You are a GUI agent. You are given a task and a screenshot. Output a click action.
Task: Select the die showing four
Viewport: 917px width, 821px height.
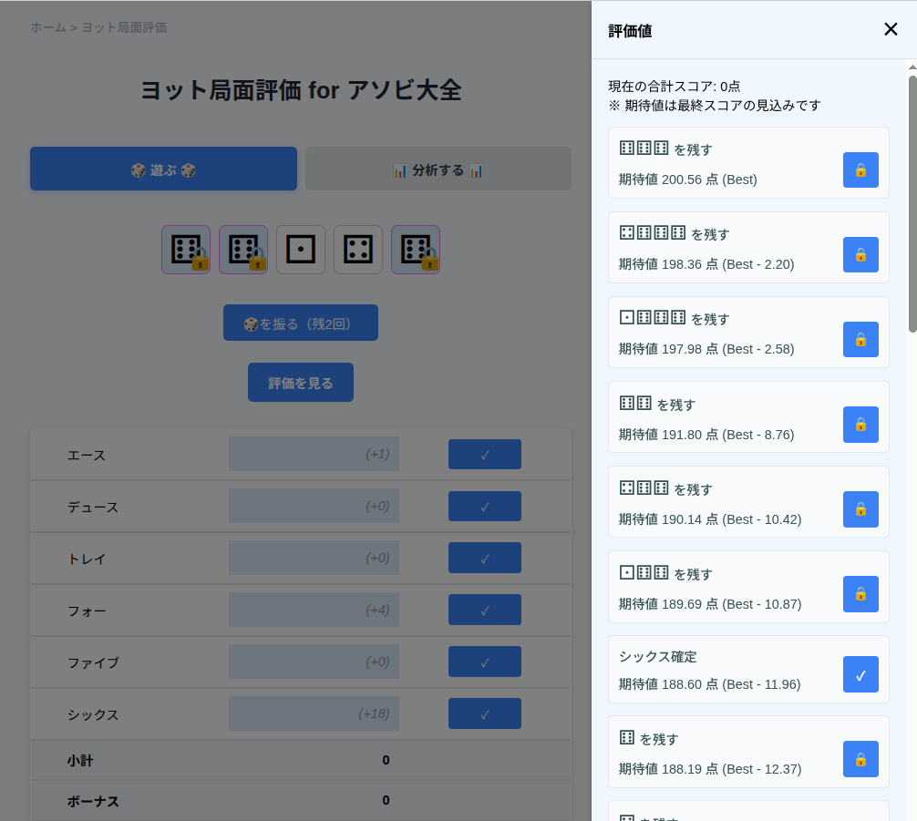tap(358, 249)
